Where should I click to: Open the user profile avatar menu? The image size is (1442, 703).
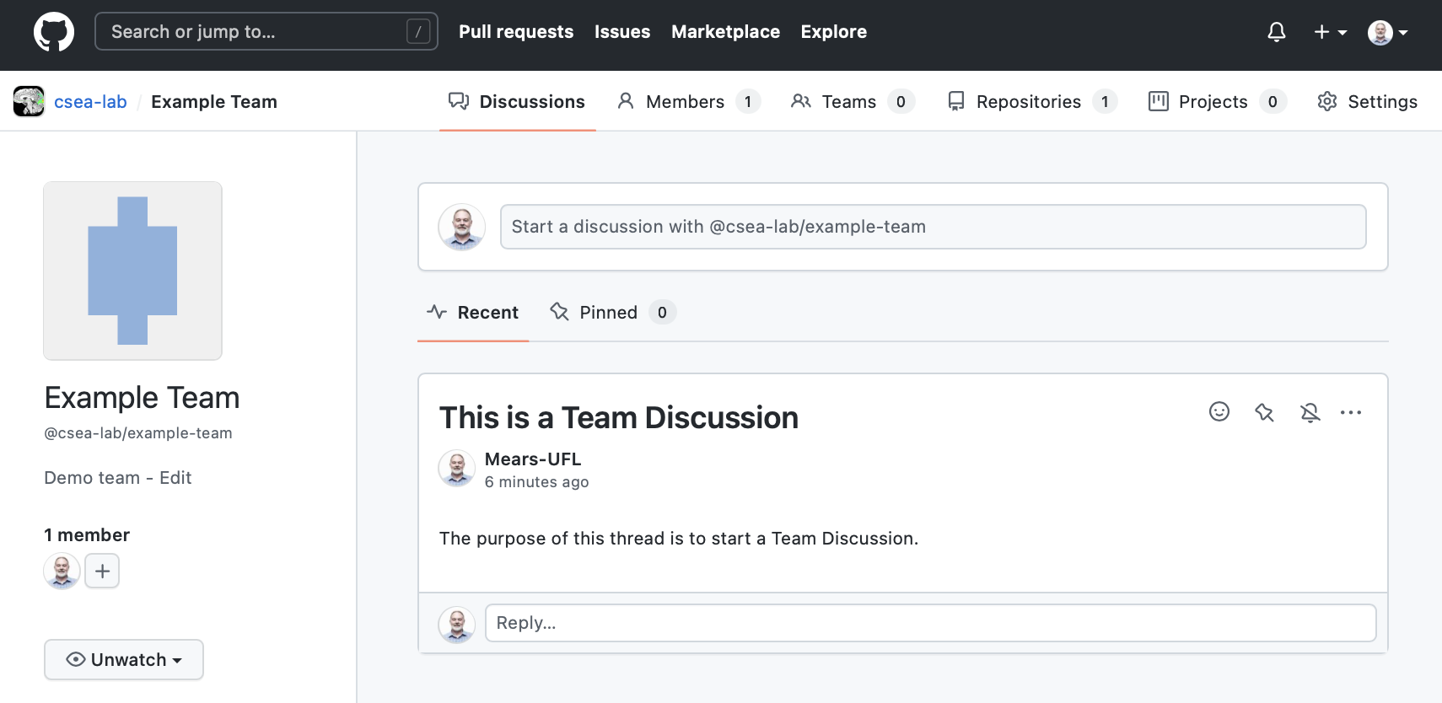pos(1387,32)
